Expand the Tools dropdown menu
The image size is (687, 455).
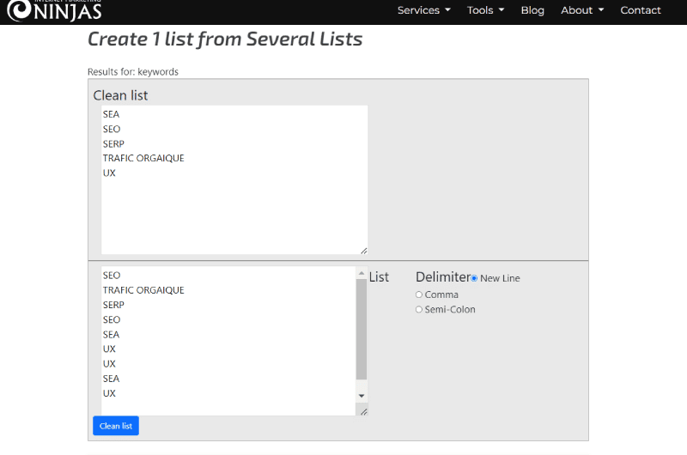coord(485,10)
